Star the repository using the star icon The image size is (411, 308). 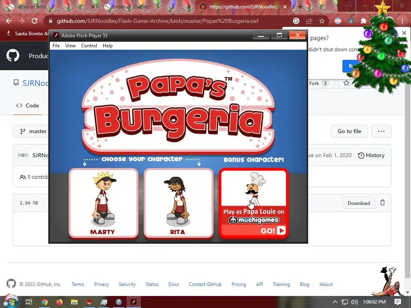346,83
